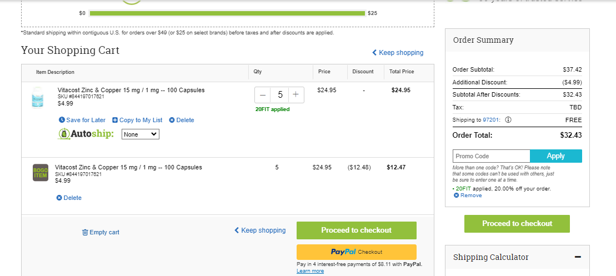
Task: Click the Shipping row's FREE value
Action: pos(574,120)
